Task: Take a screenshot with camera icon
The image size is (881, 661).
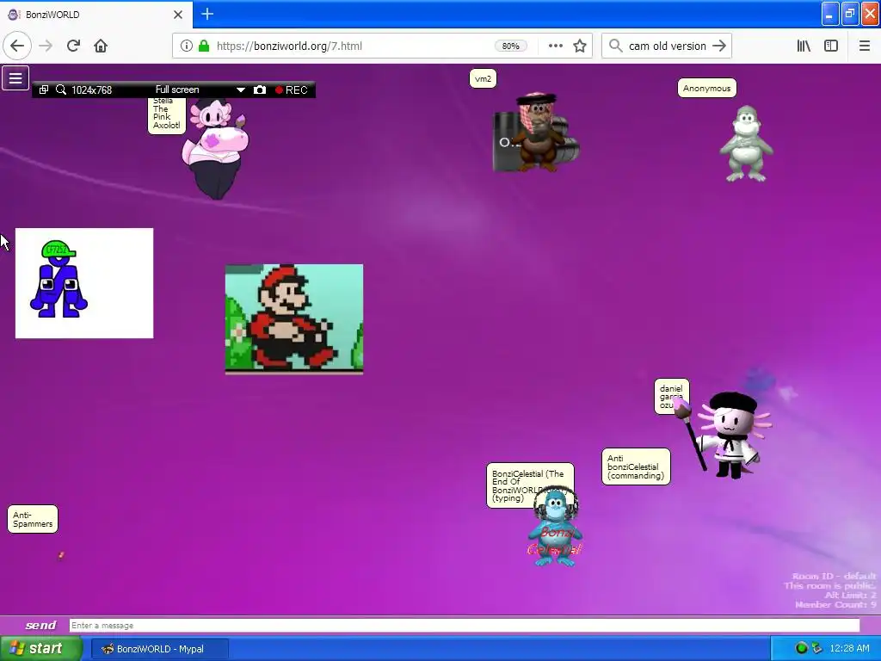Action: click(x=260, y=90)
